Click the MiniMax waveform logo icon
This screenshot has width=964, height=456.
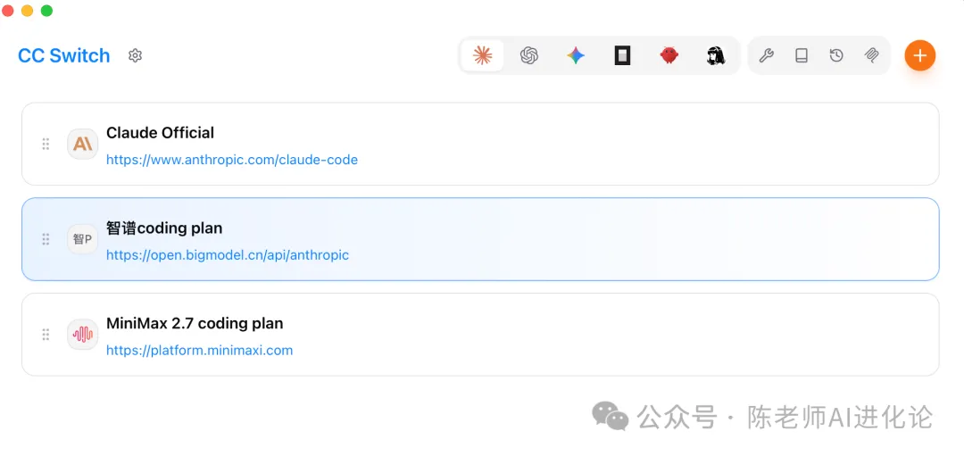[x=82, y=335]
